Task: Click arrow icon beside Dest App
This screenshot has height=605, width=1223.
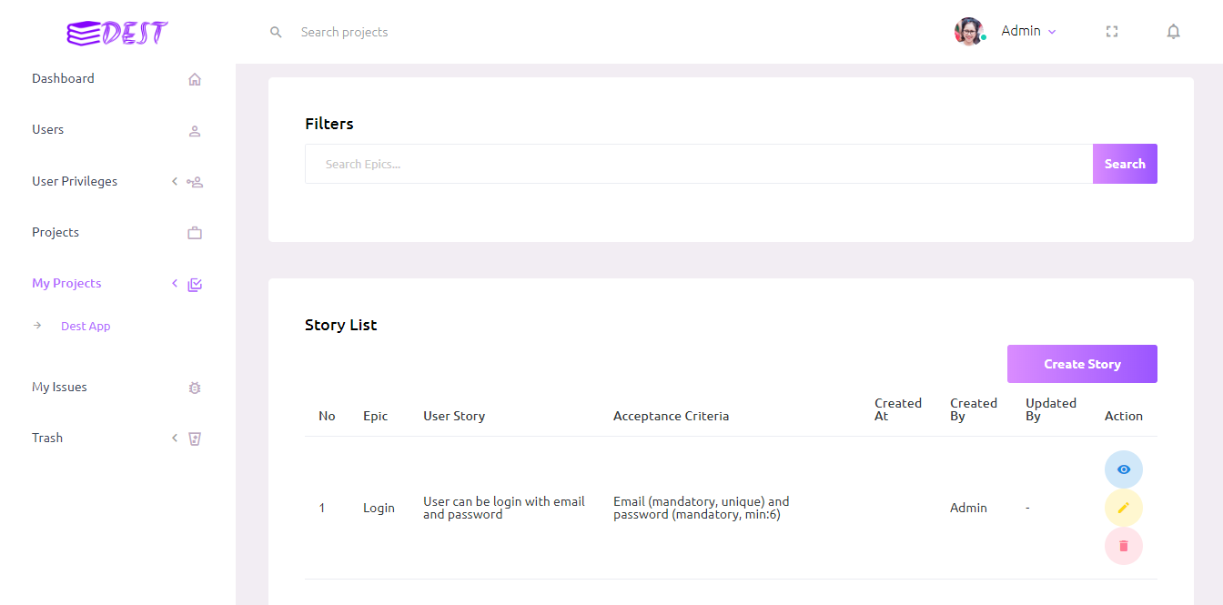Action: click(x=37, y=326)
